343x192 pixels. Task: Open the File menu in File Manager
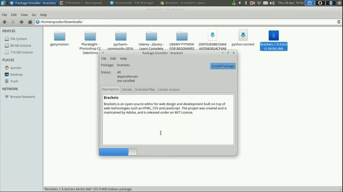click(5, 15)
